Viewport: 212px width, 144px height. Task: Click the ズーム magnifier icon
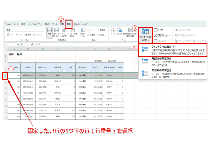(x=113, y=30)
